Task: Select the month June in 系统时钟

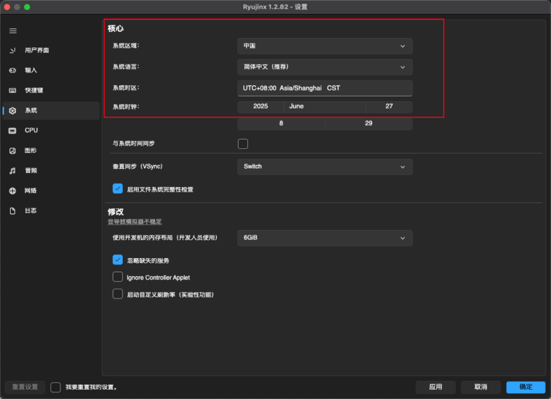Action: 325,106
